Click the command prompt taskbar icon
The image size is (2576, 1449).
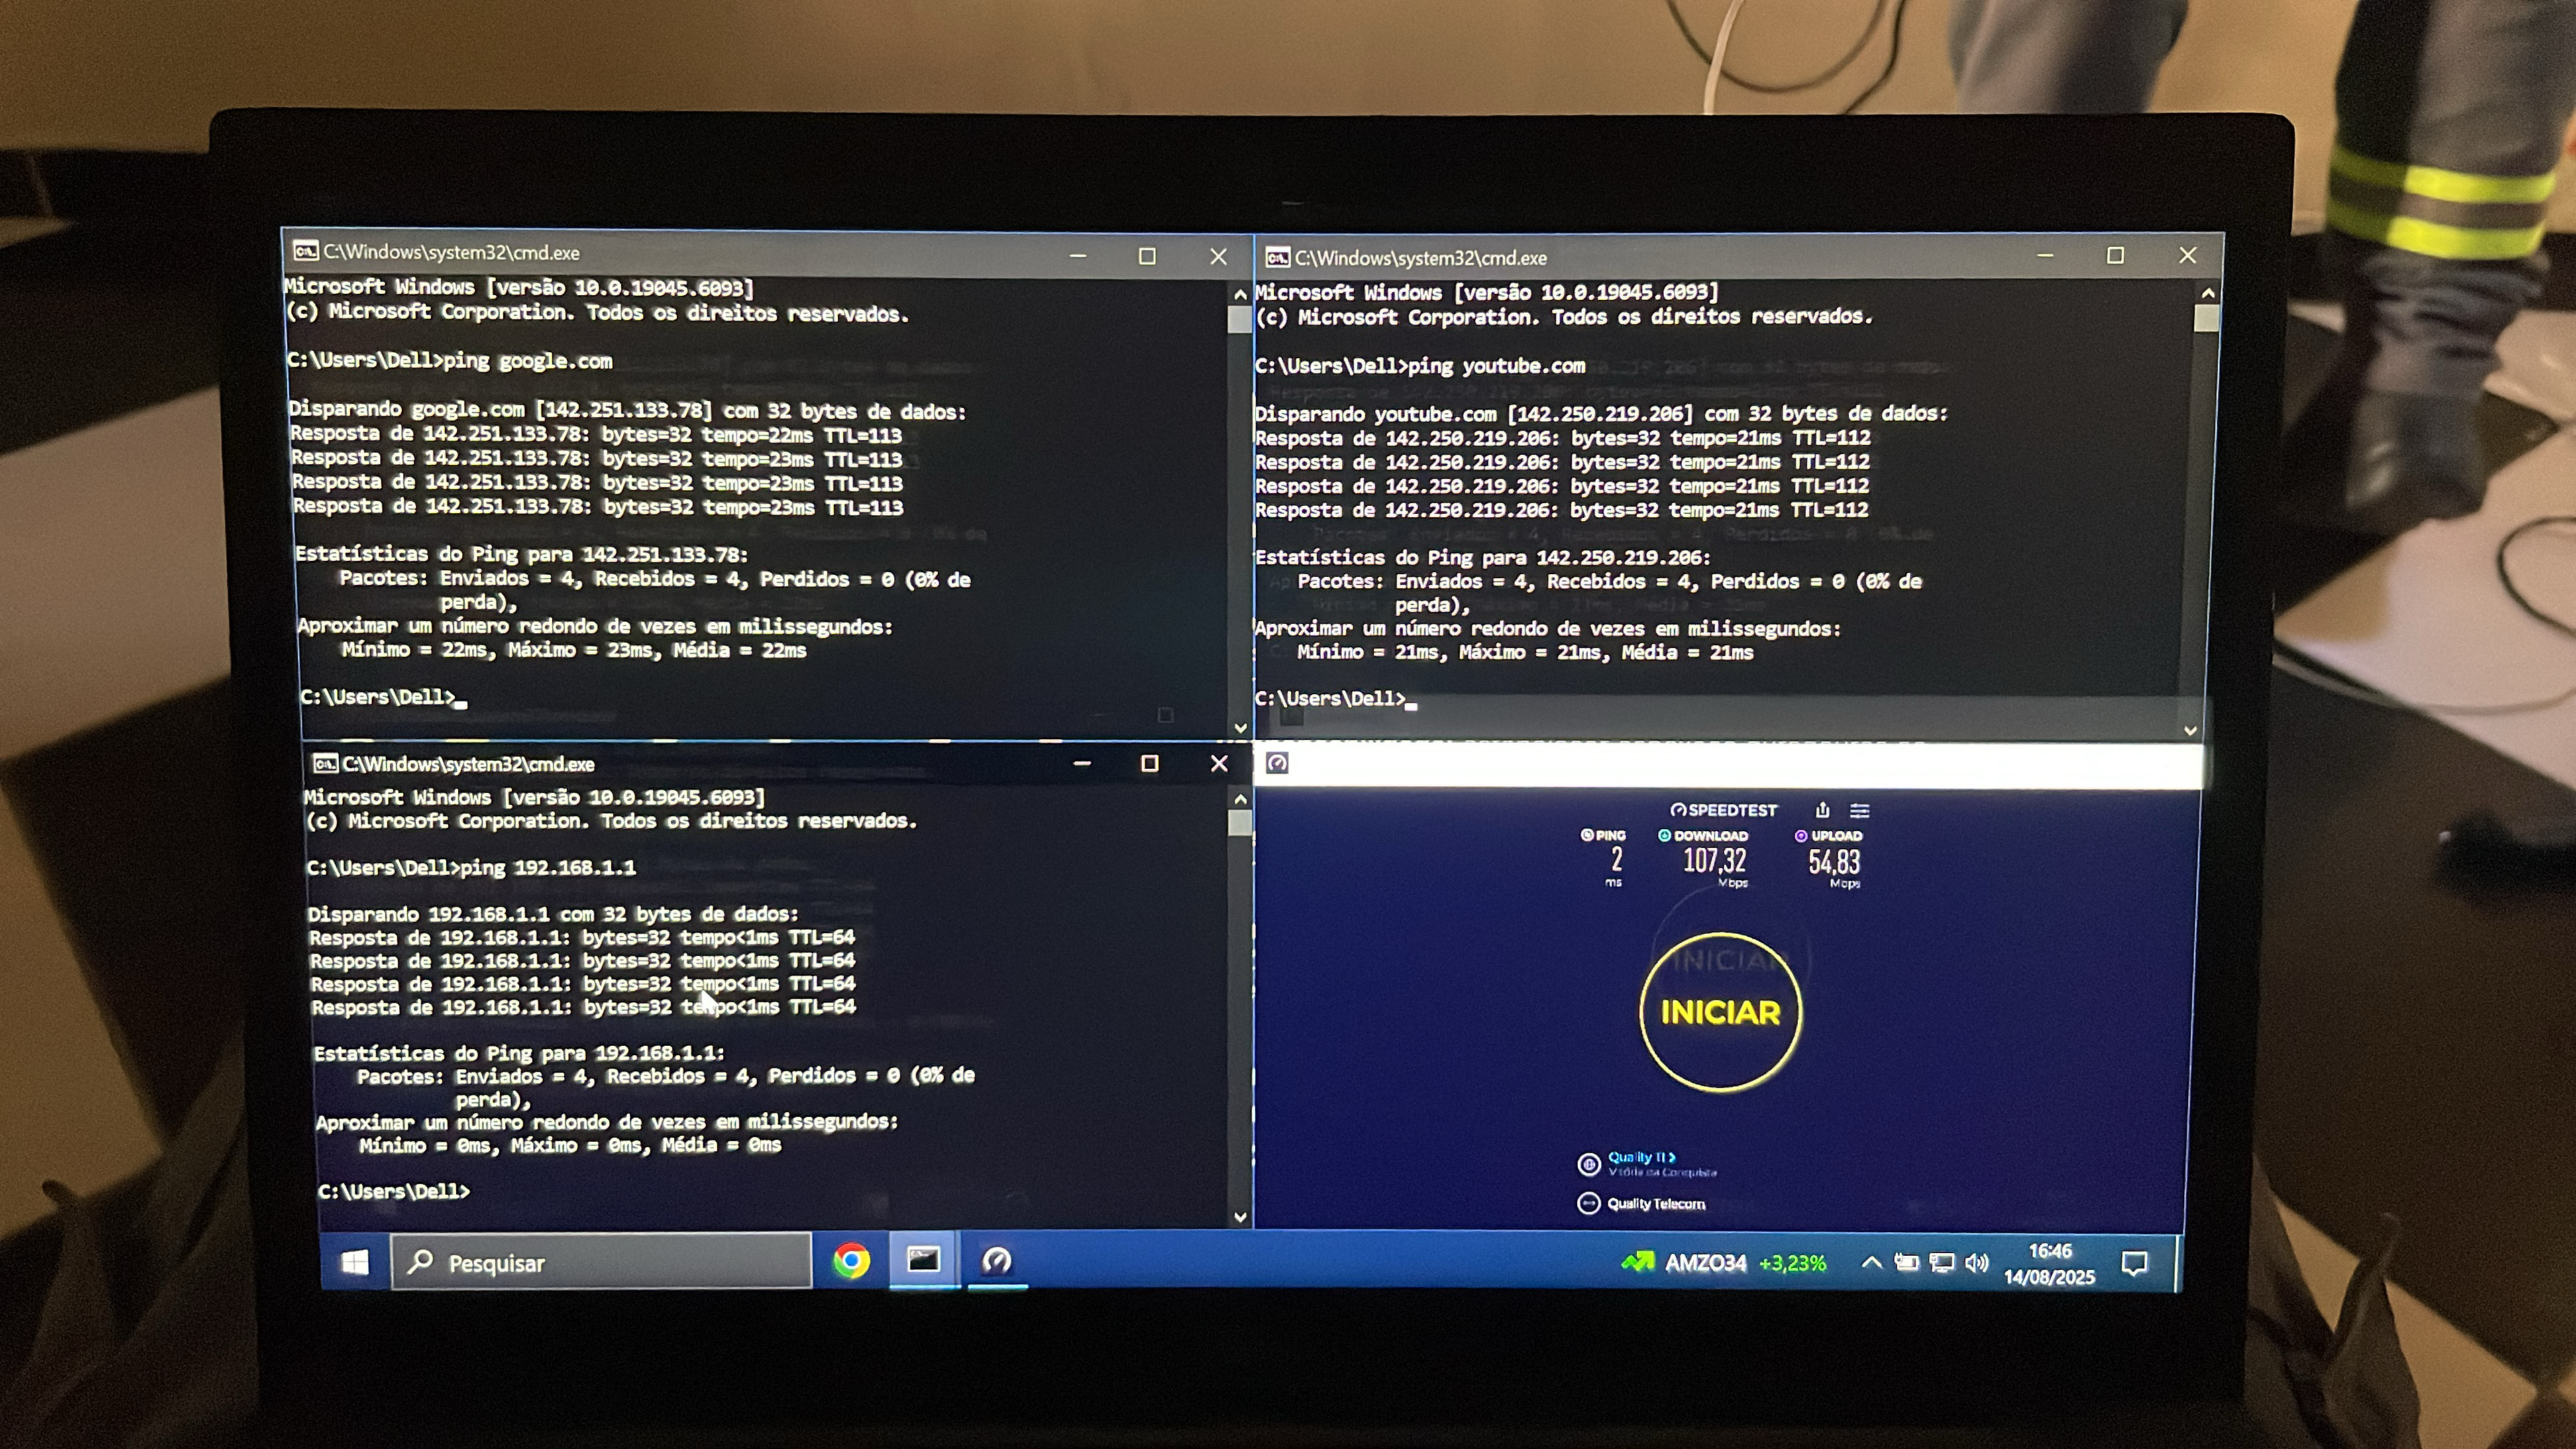(x=923, y=1260)
